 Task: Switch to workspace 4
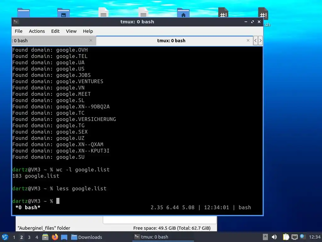point(37,237)
